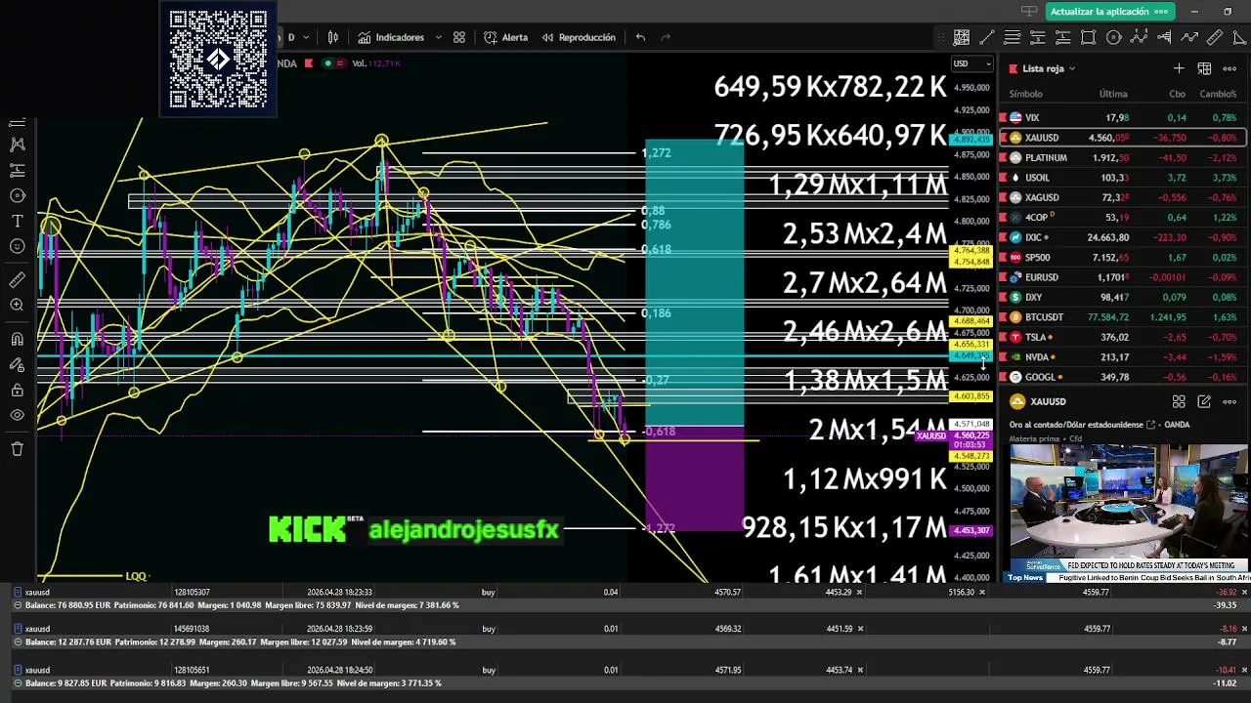Viewport: 1251px width, 703px height.
Task: Select PLATINUM in the watchlist
Action: coord(1123,157)
